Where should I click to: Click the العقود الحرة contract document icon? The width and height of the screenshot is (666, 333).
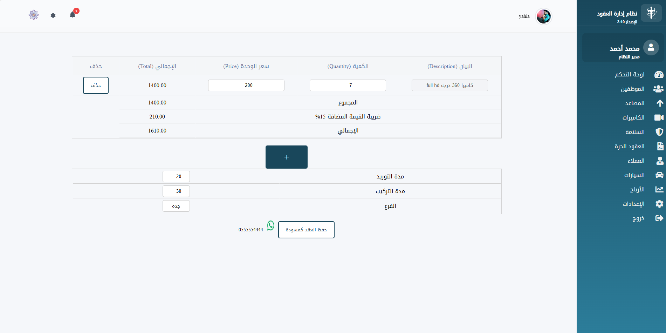[660, 146]
